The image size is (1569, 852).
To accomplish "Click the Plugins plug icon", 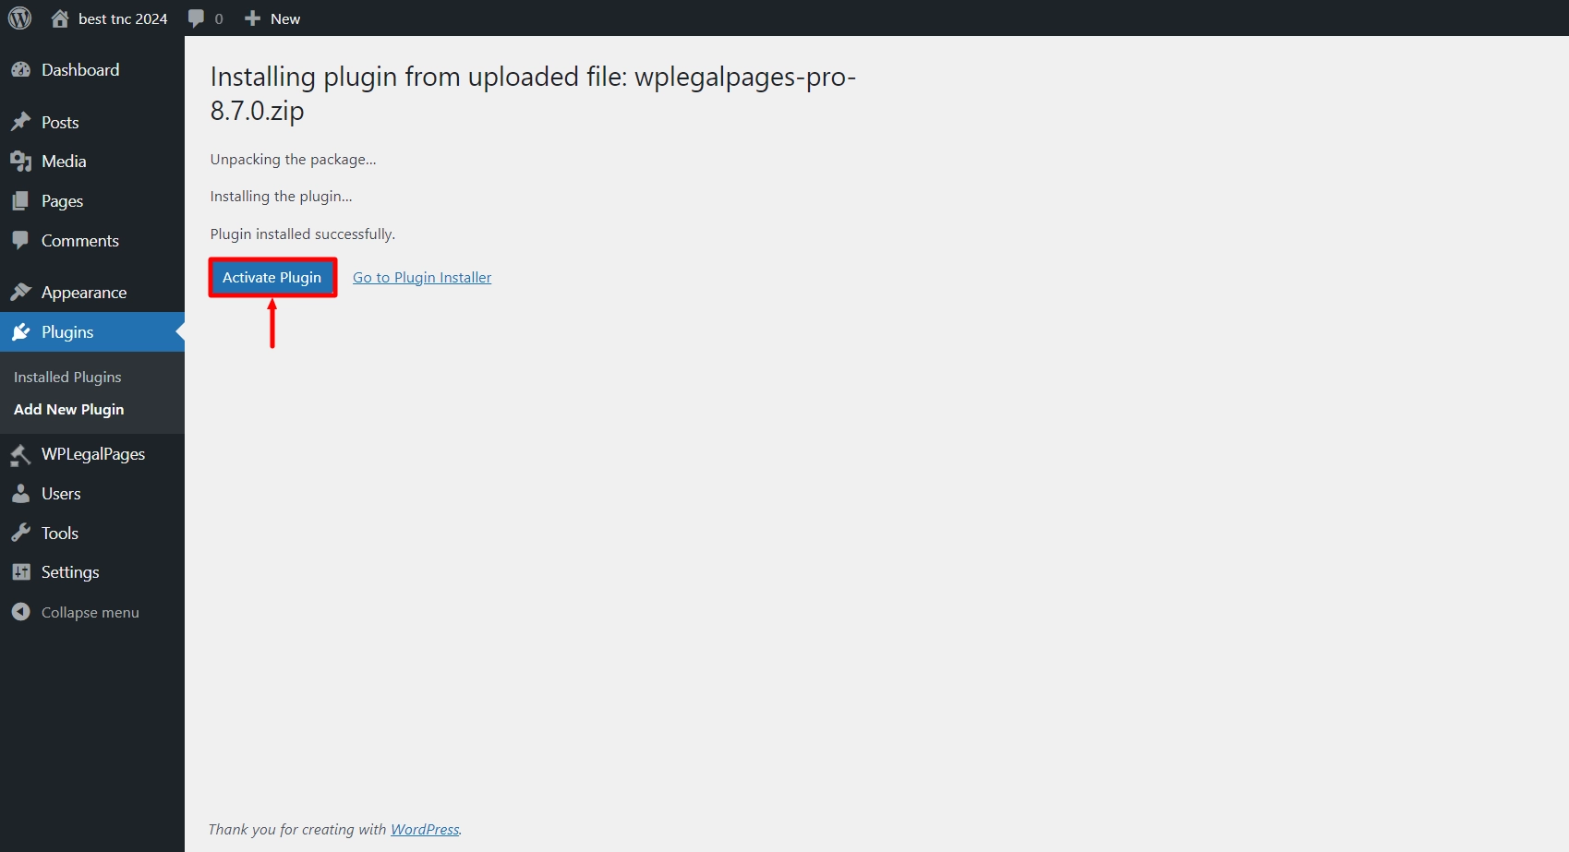I will [x=22, y=331].
